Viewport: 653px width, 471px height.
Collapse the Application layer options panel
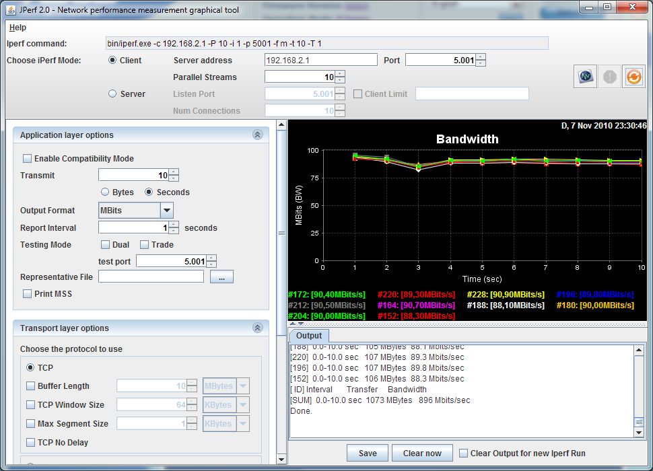(x=257, y=135)
